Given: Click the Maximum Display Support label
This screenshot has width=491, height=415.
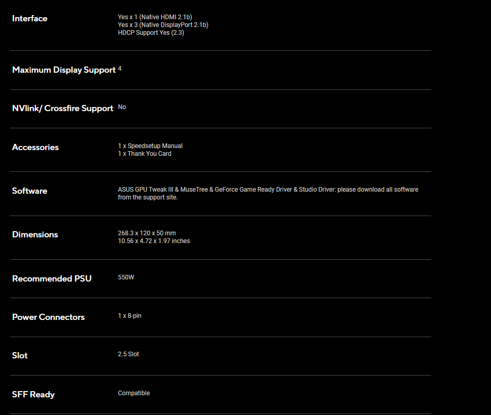Looking at the screenshot, I should tap(63, 70).
